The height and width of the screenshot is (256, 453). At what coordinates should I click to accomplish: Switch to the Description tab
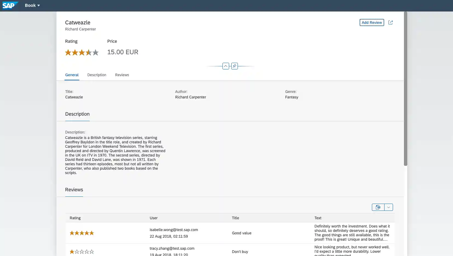97,75
